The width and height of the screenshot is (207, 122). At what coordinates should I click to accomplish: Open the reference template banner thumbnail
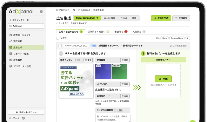(x=76, y=81)
